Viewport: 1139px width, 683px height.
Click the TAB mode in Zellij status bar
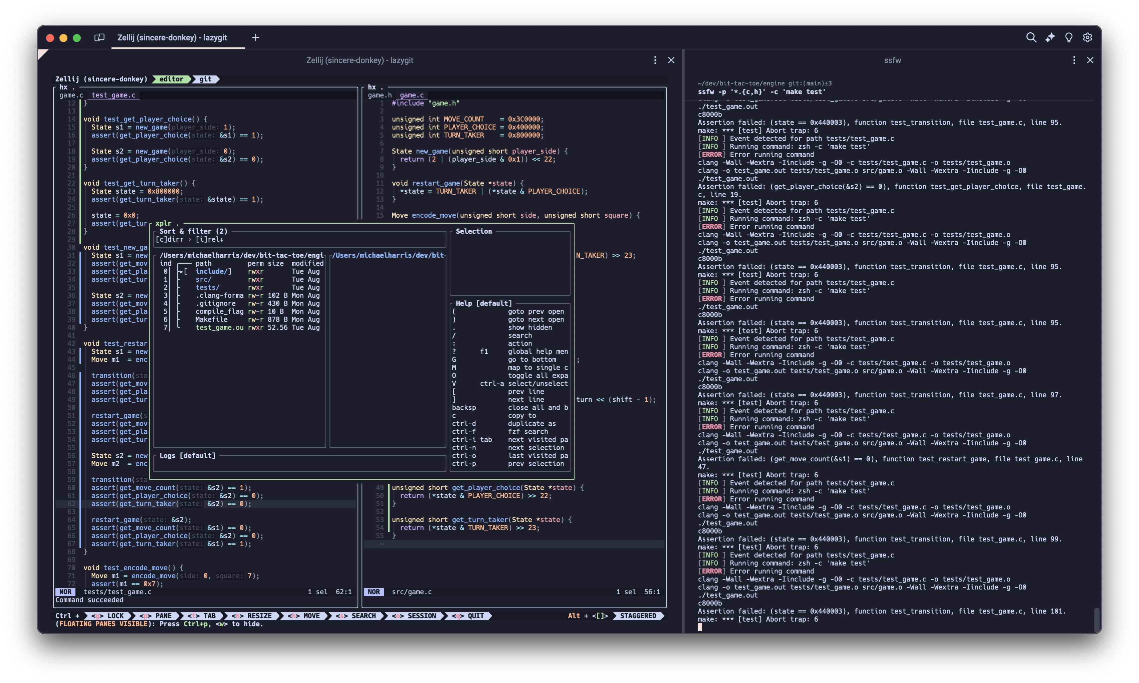[202, 616]
